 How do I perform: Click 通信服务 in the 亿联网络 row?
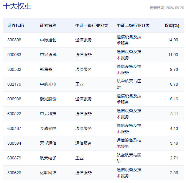83,173
